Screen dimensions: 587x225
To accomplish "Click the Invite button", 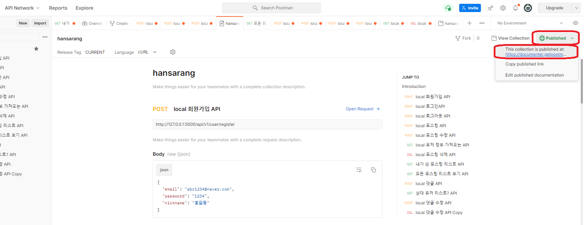I will pos(470,8).
